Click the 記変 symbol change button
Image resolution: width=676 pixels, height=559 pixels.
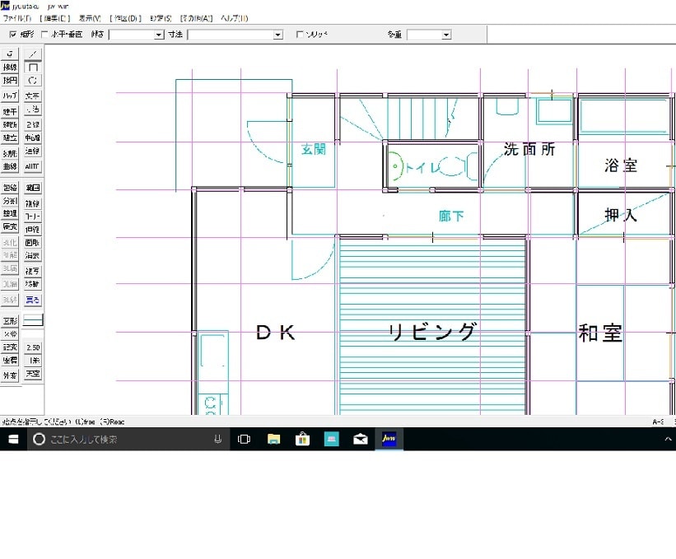pos(10,347)
